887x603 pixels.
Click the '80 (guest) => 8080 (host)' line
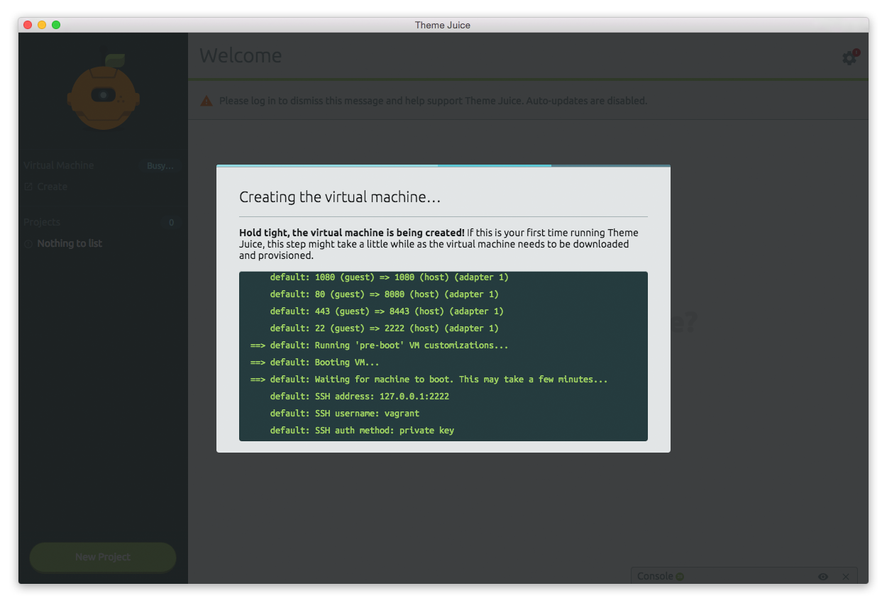pos(385,294)
